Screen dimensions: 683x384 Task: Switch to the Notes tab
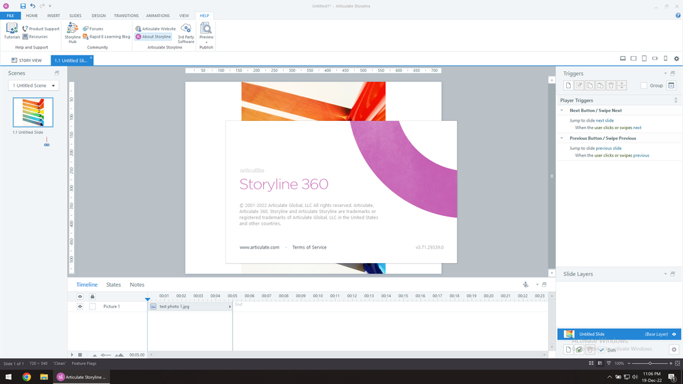coord(137,285)
